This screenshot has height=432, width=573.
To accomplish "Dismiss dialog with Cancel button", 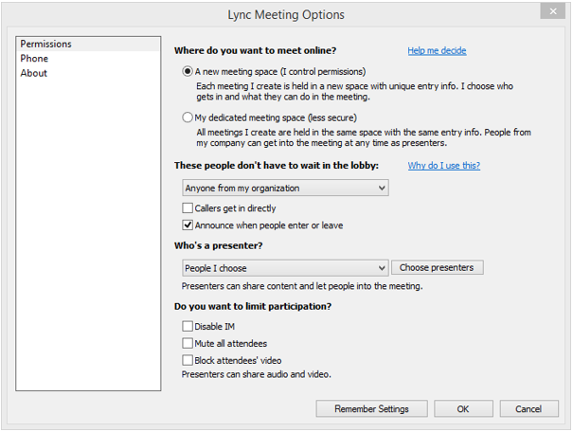I will point(528,408).
